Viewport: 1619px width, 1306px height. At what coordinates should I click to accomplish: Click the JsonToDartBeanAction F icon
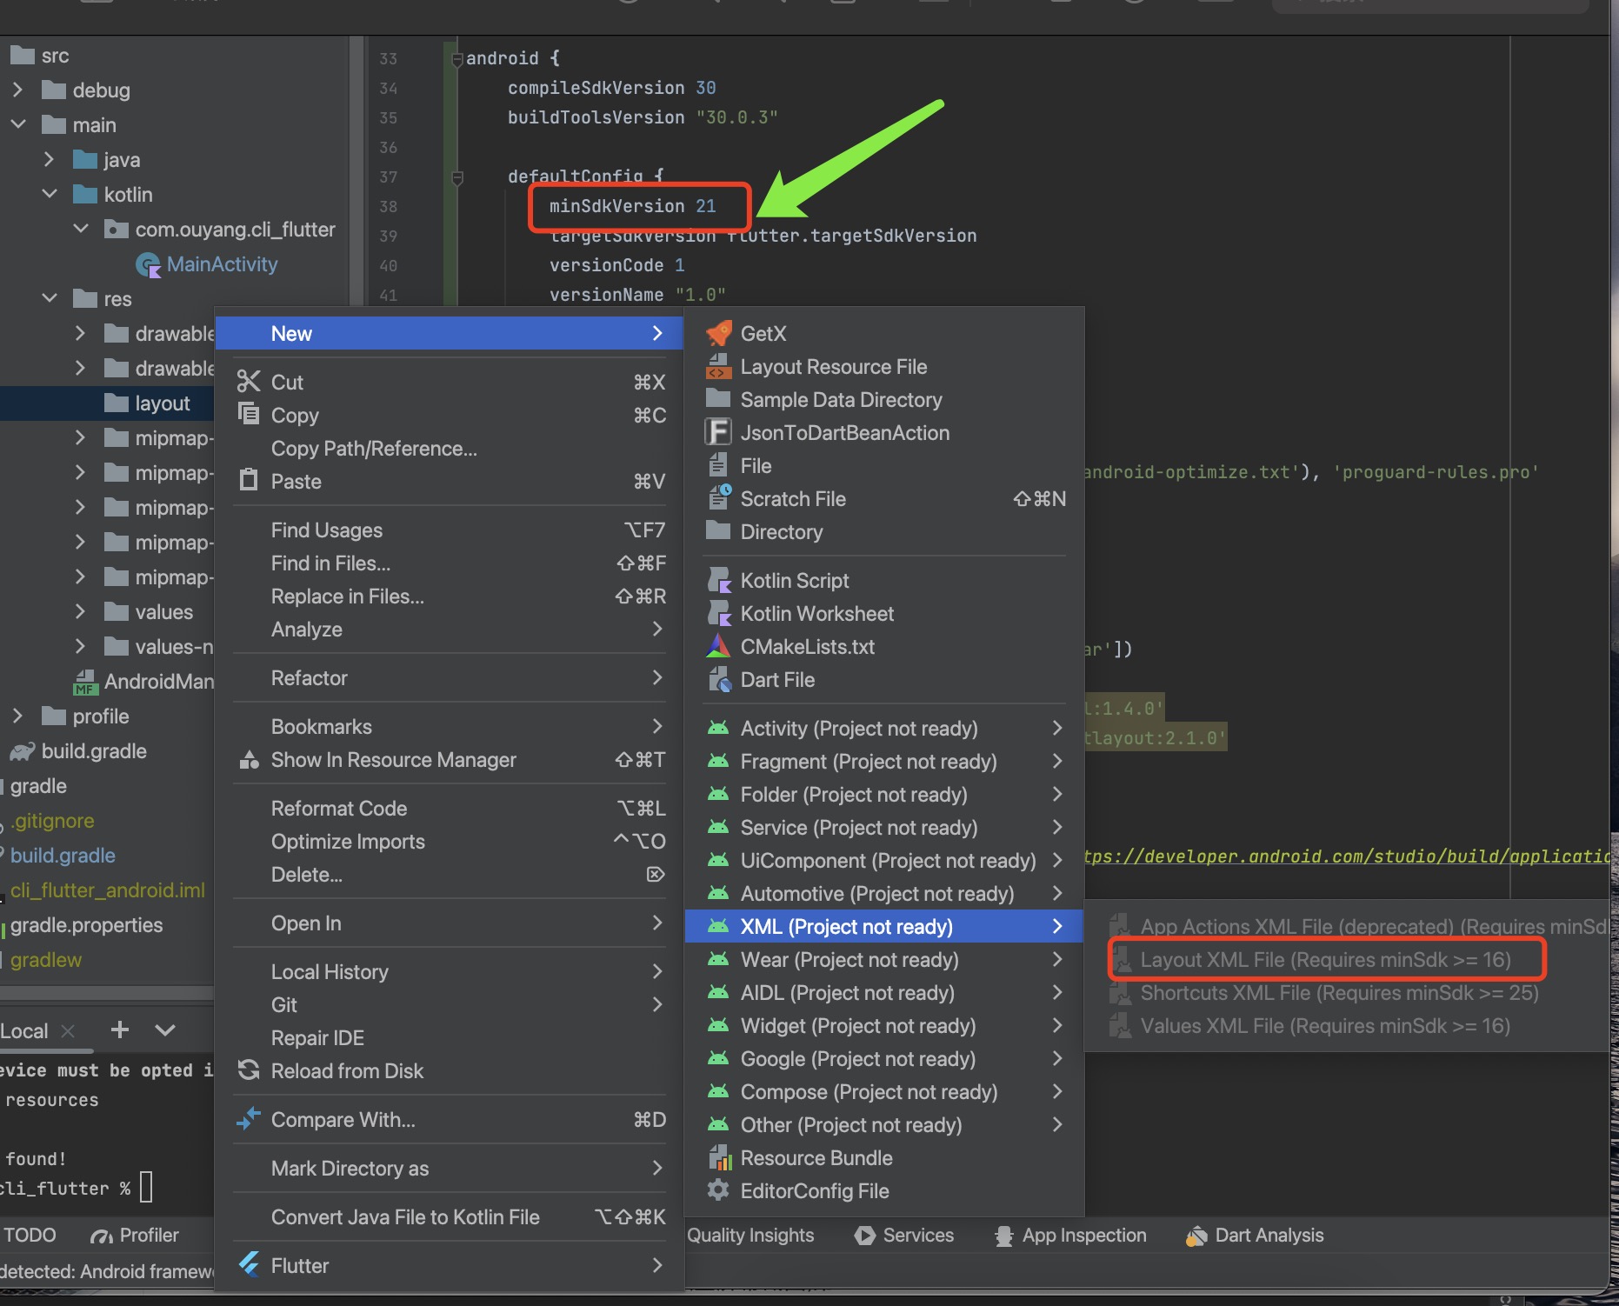718,432
